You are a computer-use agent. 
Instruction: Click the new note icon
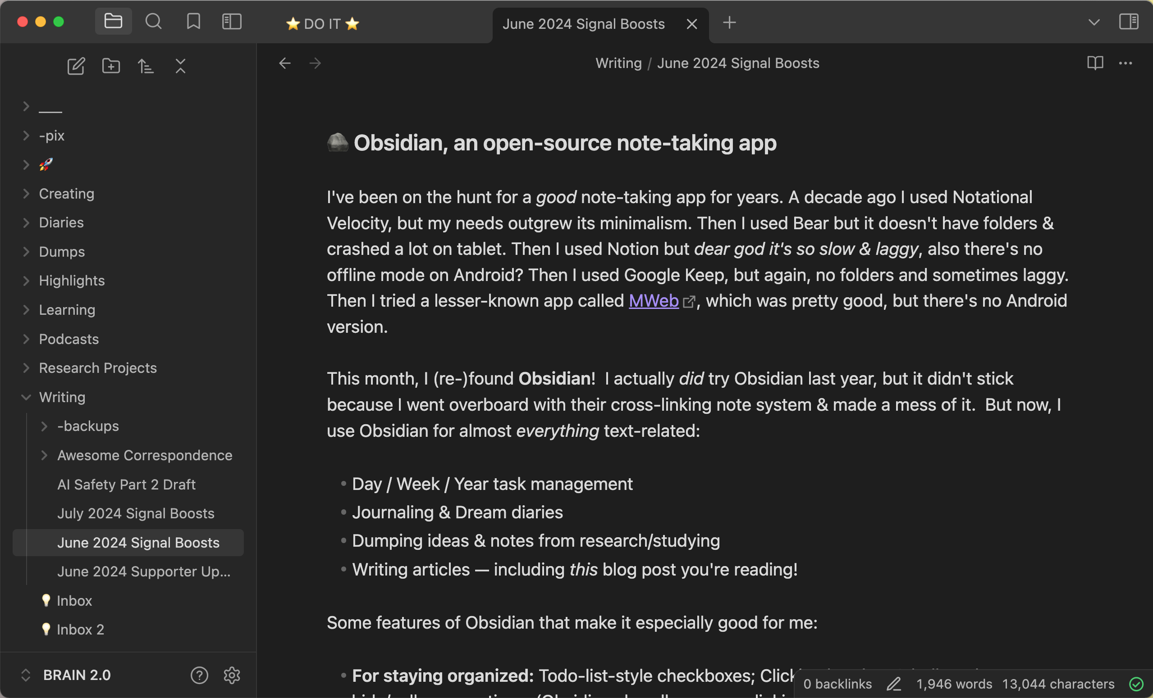pos(76,66)
